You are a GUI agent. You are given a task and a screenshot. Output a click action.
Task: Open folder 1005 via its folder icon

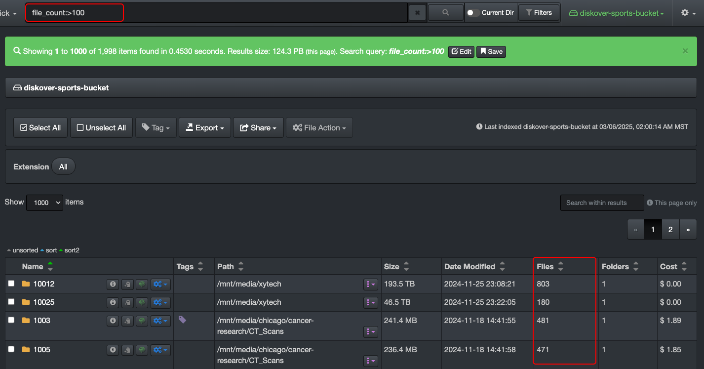(x=26, y=350)
